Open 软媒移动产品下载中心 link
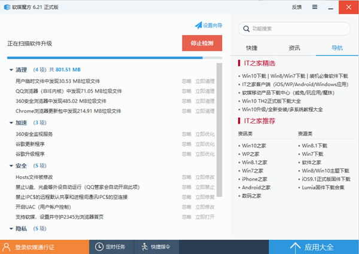Image resolution: width=359 pixels, height=254 pixels. point(288,93)
